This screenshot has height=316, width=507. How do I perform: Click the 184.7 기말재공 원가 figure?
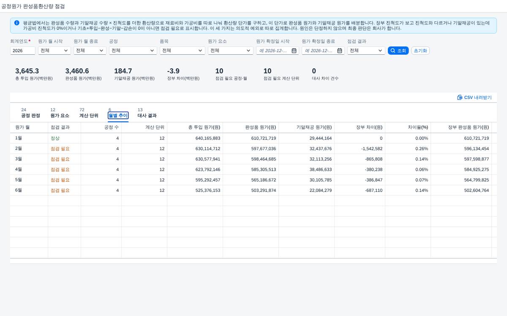(123, 71)
